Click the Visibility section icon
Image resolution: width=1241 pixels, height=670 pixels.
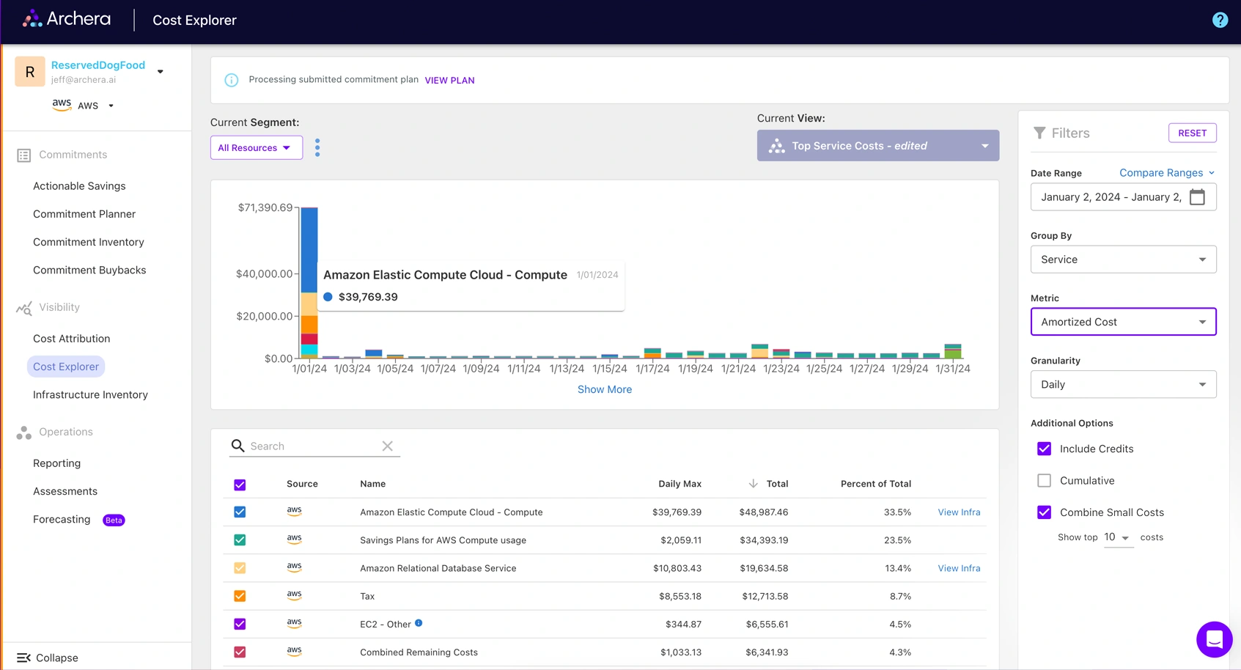[23, 308]
